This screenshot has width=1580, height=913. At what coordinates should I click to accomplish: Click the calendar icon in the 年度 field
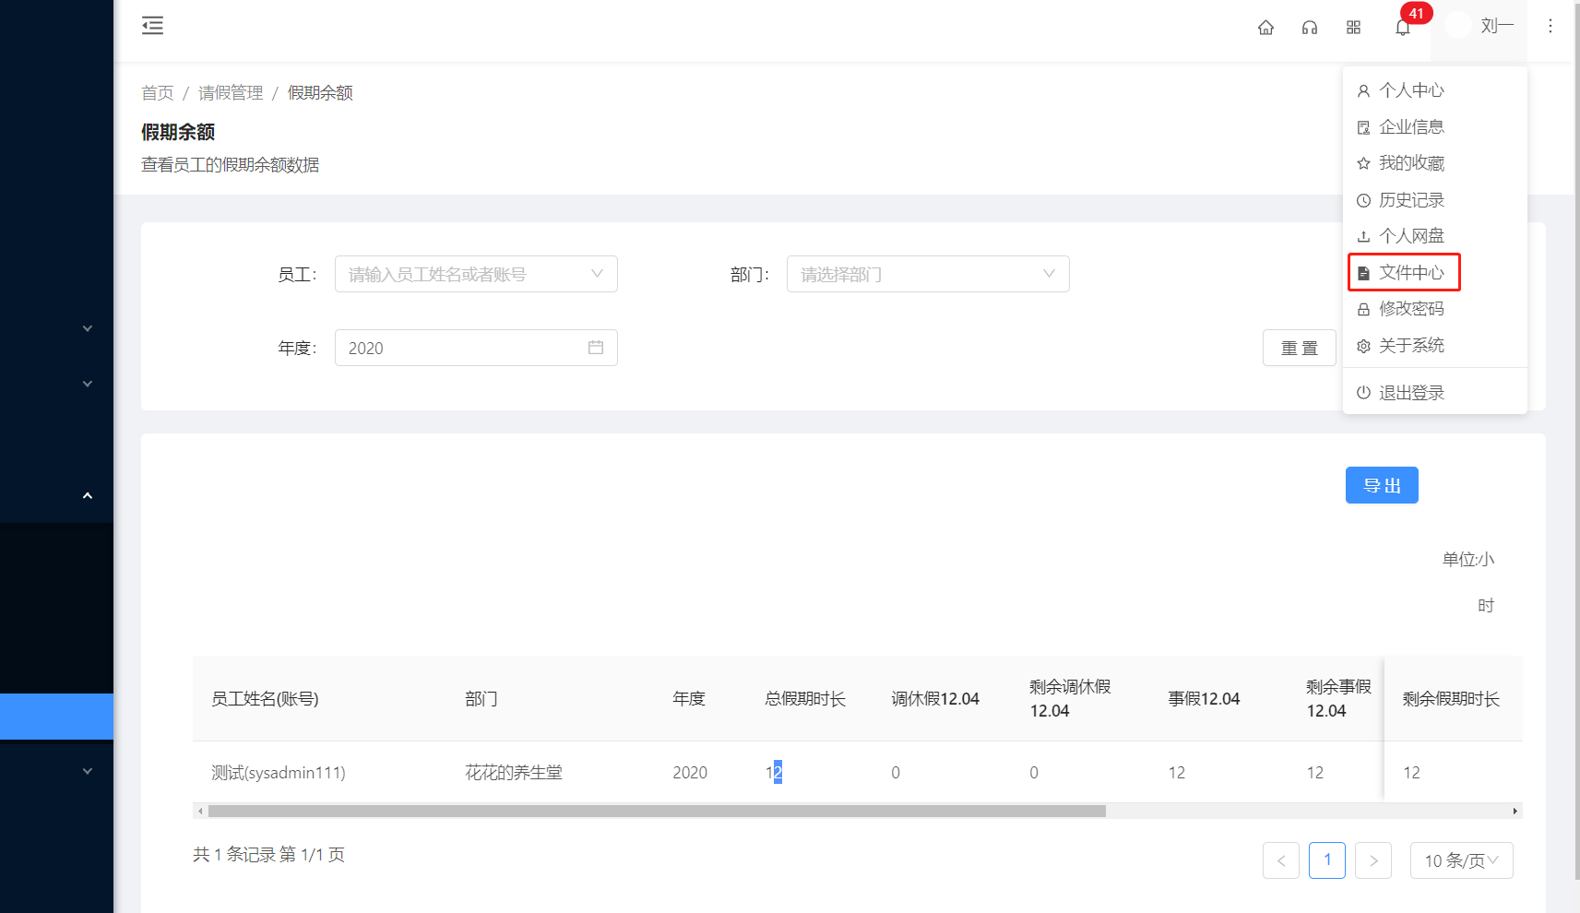[596, 348]
